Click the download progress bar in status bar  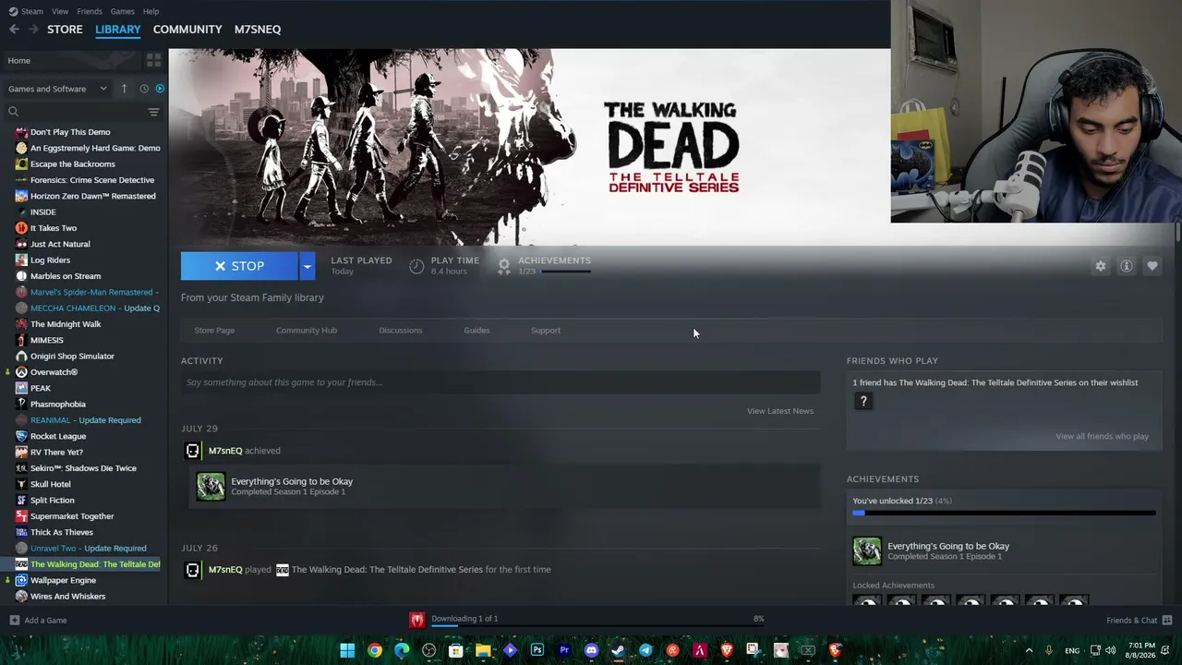[x=599, y=626]
